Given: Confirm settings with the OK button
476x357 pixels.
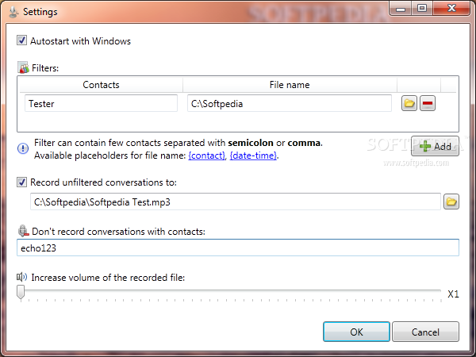Looking at the screenshot, I should [x=356, y=332].
